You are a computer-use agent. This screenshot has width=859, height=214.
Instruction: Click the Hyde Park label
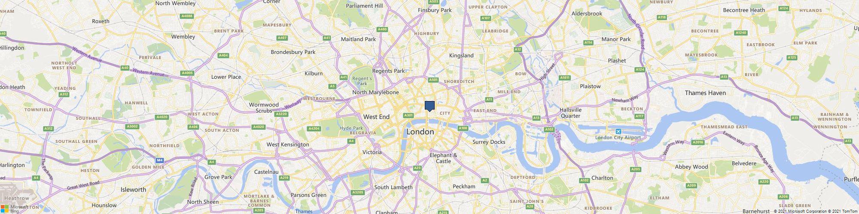[351, 128]
